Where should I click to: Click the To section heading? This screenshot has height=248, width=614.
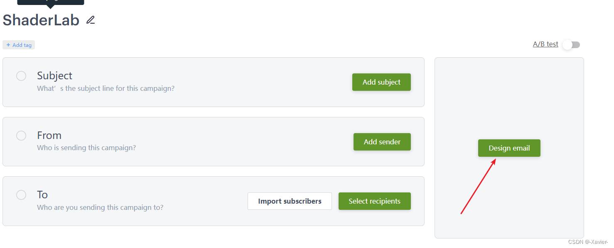(42, 195)
